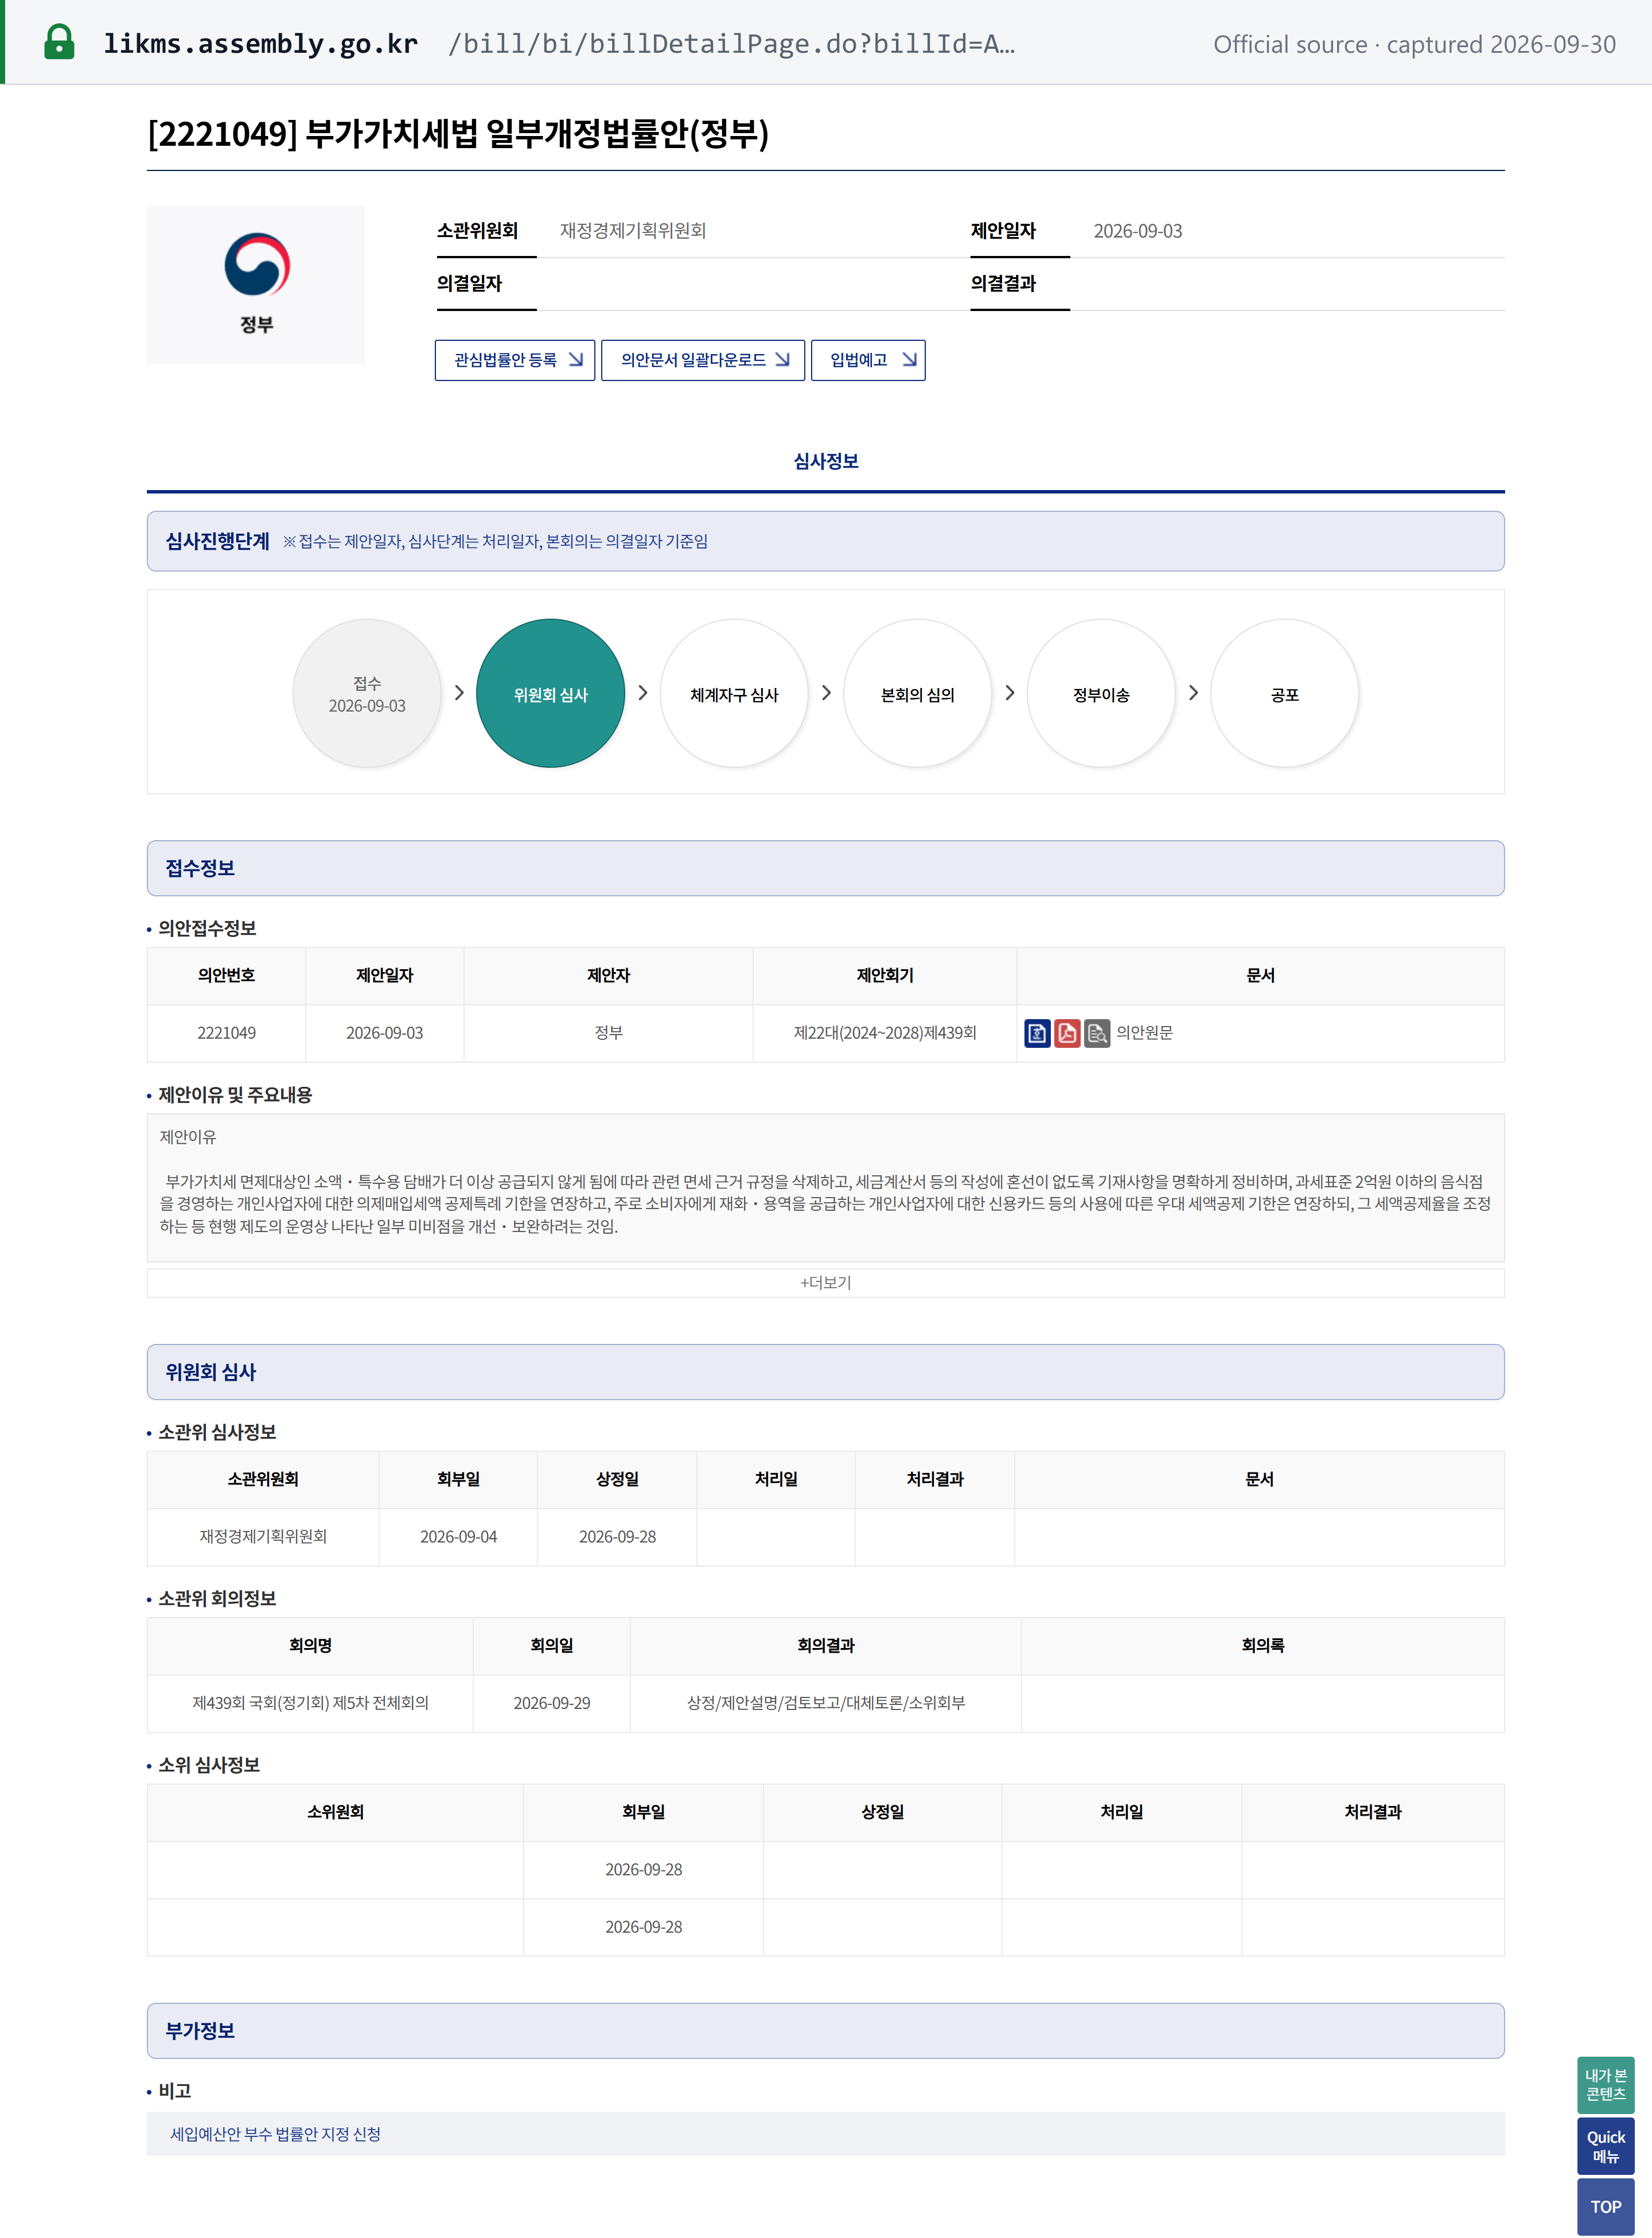1652x2238 pixels.
Task: Click the 제안자 정부 table cell
Action: [x=608, y=1032]
